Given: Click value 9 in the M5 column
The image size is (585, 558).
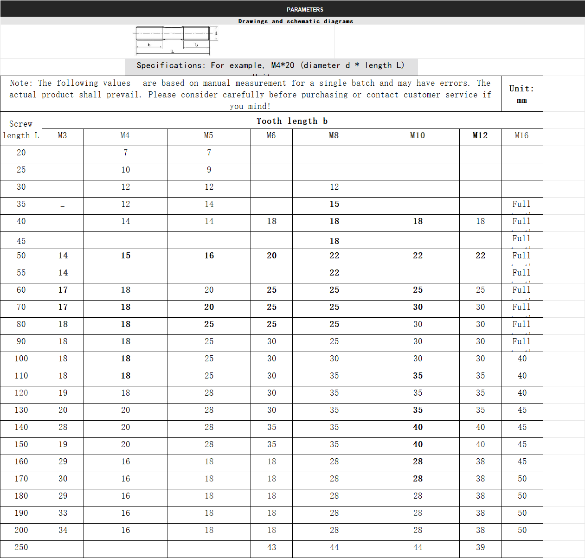Looking at the screenshot, I should click(x=209, y=170).
